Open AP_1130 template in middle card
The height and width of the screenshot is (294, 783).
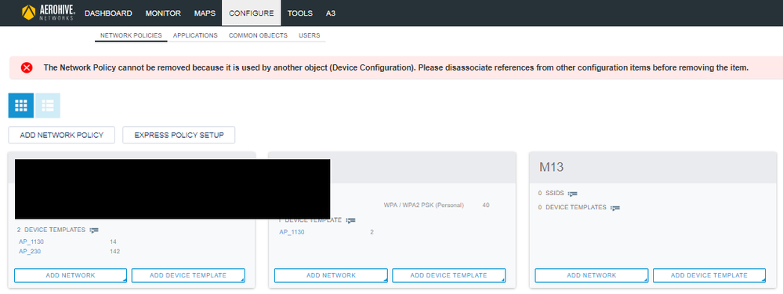292,232
